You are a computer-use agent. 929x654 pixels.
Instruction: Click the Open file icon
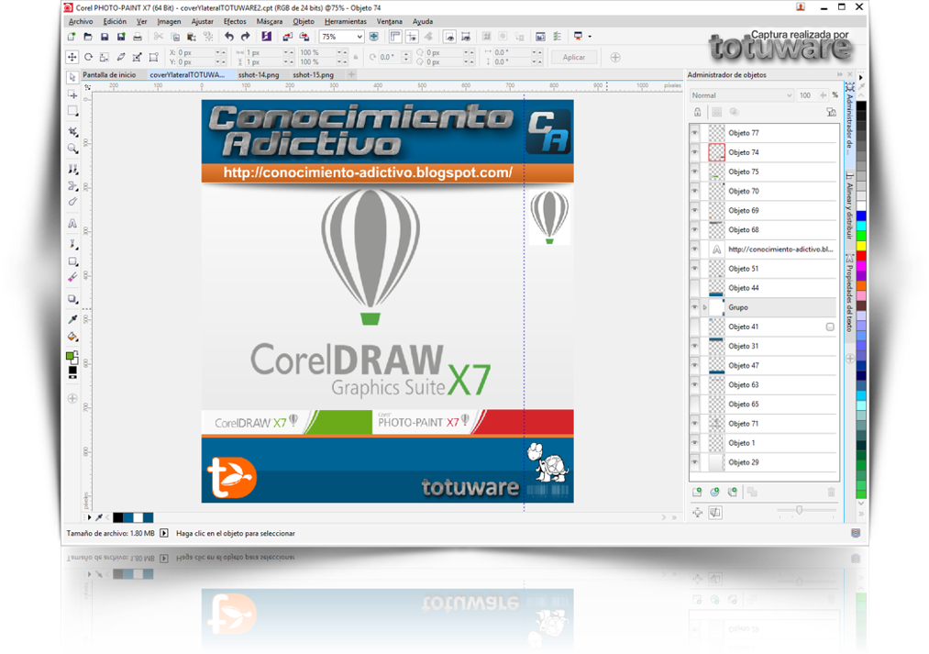coord(88,37)
